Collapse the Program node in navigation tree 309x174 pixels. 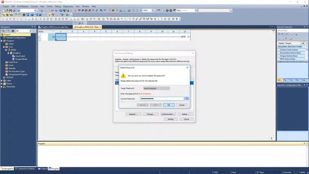tap(2, 41)
